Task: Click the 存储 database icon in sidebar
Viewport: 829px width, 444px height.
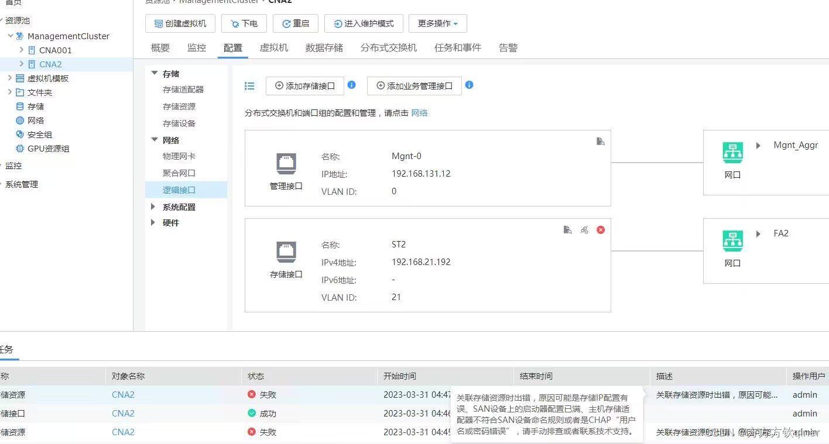Action: [20, 106]
